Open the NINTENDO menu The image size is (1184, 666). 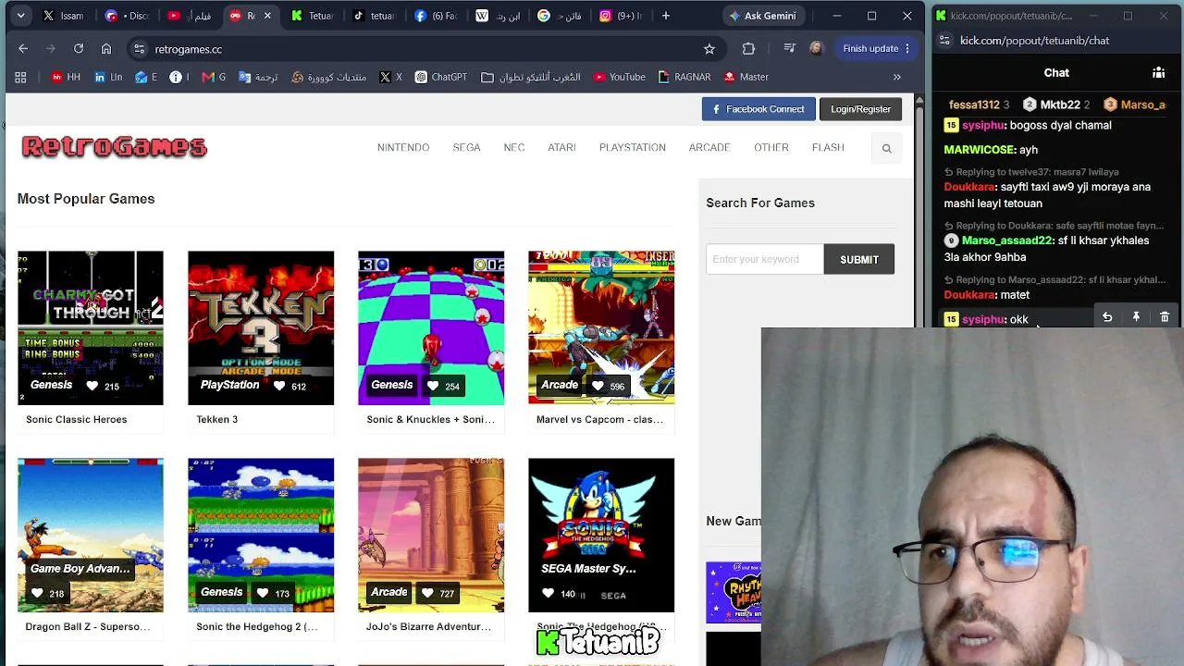point(403,148)
